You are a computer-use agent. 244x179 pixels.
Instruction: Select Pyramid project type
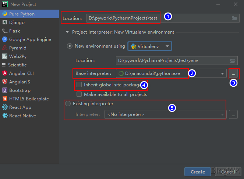click(x=29, y=48)
